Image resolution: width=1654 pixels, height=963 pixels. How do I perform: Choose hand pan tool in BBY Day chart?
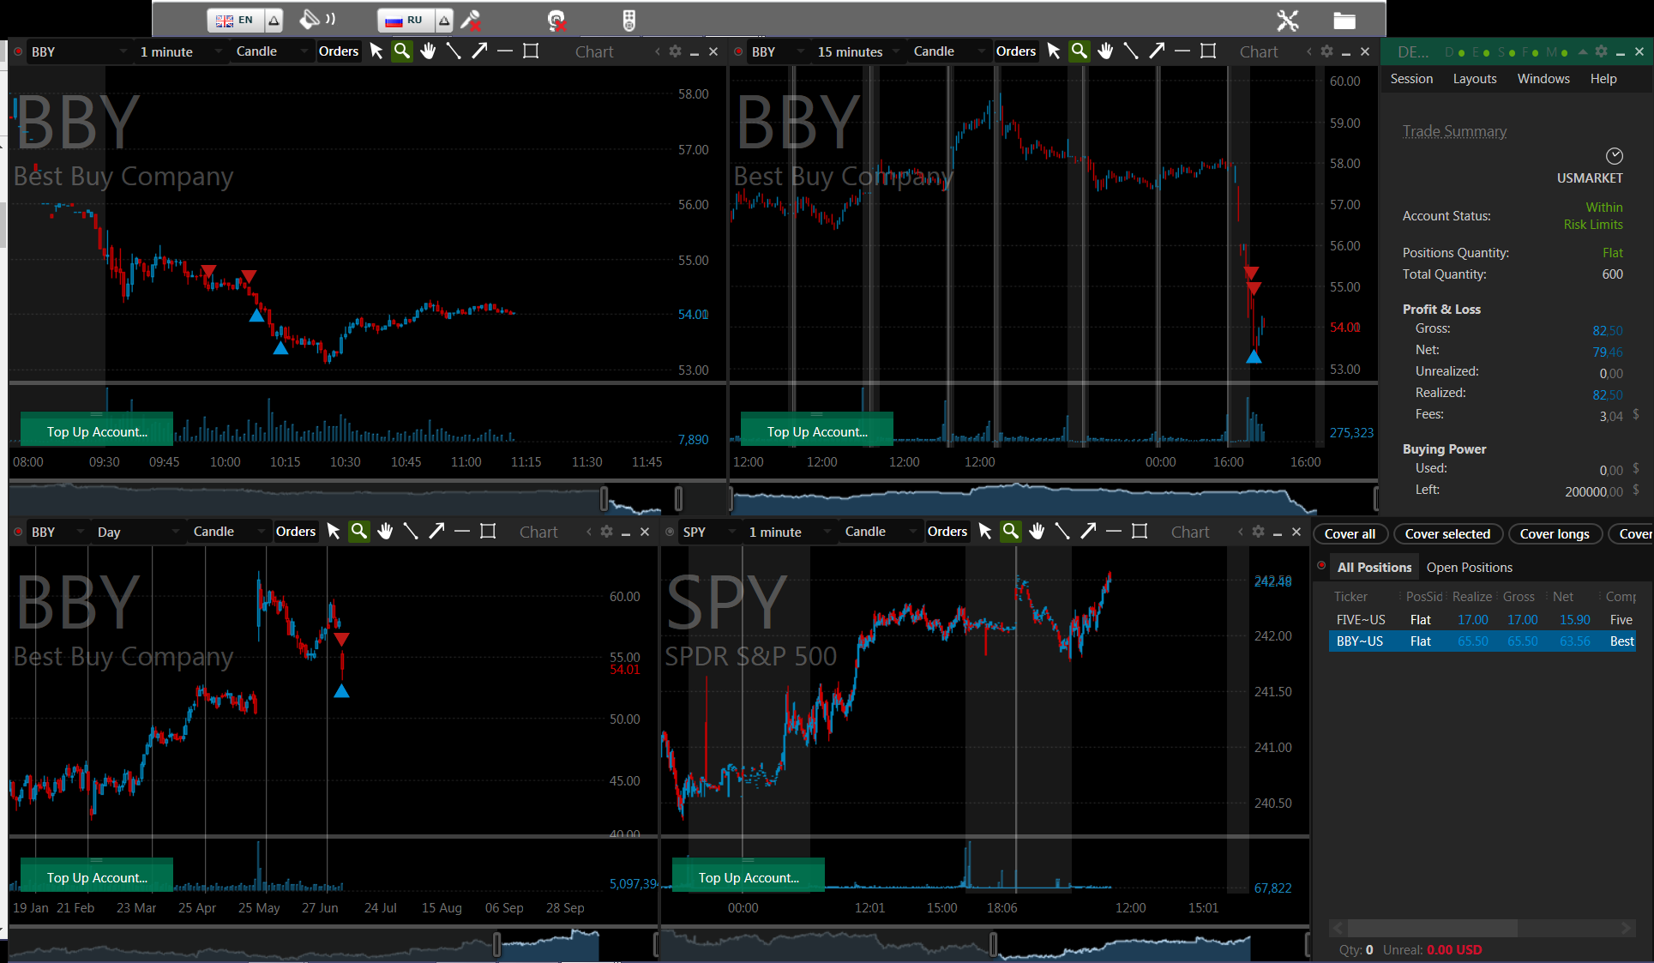coord(385,532)
